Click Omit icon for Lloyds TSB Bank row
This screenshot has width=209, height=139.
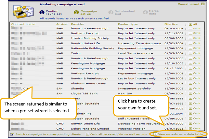(190, 93)
